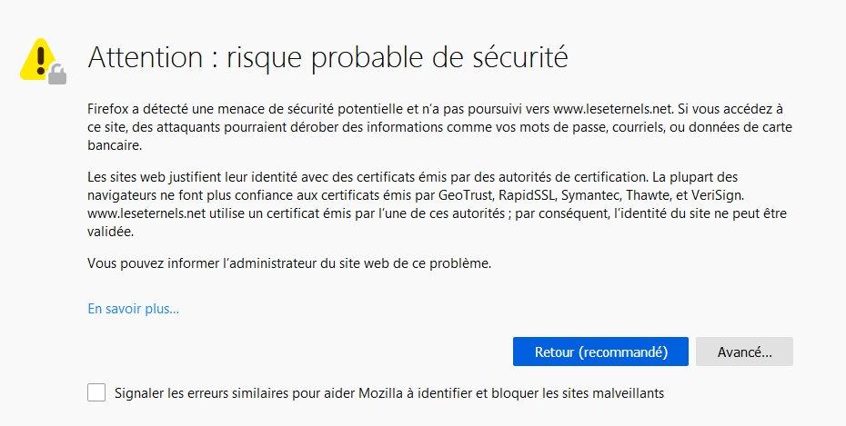
Task: Click the "Attention : risque probable de sécurité" heading
Action: 327,58
